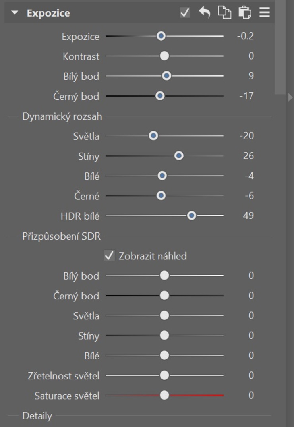
Task: Click the Světla value field showing -20
Action: point(246,136)
